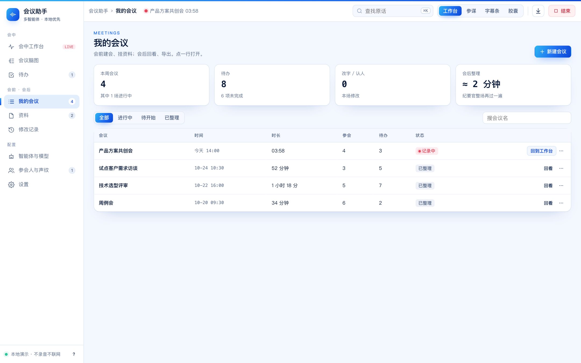This screenshot has height=363, width=581.
Task: Open 资料 documents section
Action: tap(42, 115)
